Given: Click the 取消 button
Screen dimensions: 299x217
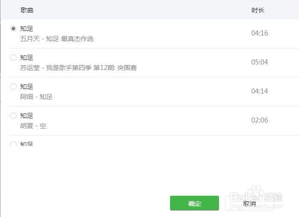Looking at the screenshot, I should point(249,203).
